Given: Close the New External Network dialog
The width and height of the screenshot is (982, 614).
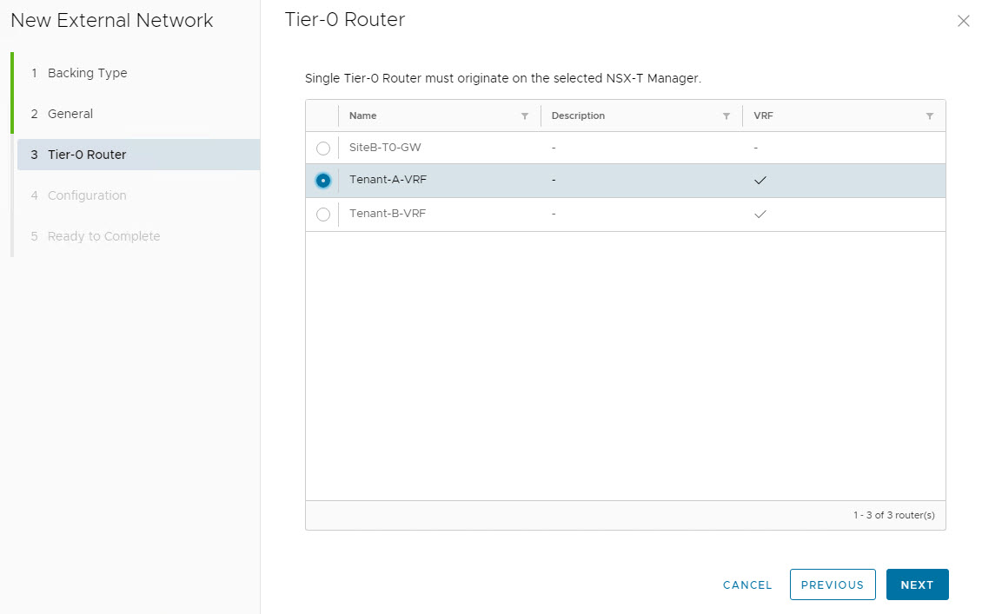Looking at the screenshot, I should 963,22.
